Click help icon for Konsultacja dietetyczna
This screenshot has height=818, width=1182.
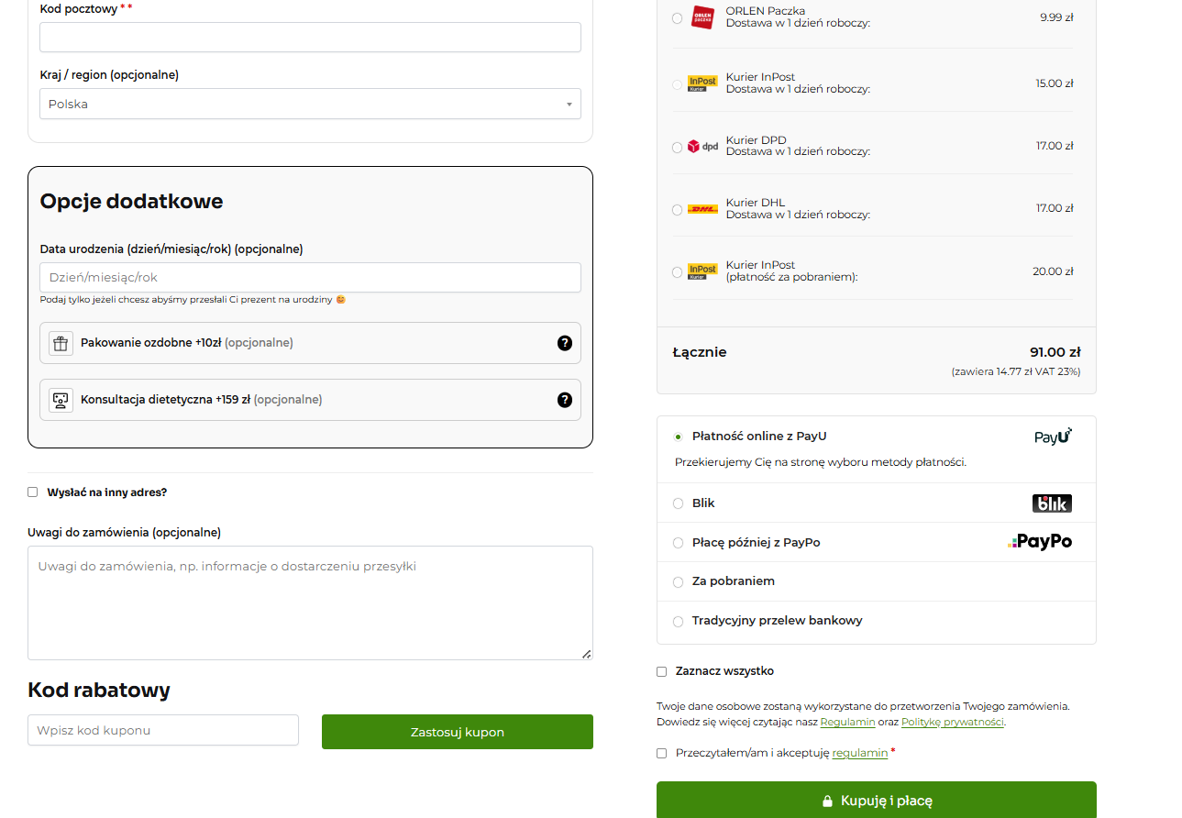[x=565, y=400]
